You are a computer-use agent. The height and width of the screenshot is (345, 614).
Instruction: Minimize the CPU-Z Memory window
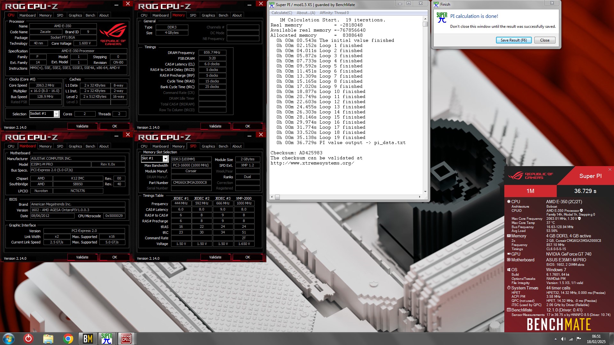(x=249, y=4)
